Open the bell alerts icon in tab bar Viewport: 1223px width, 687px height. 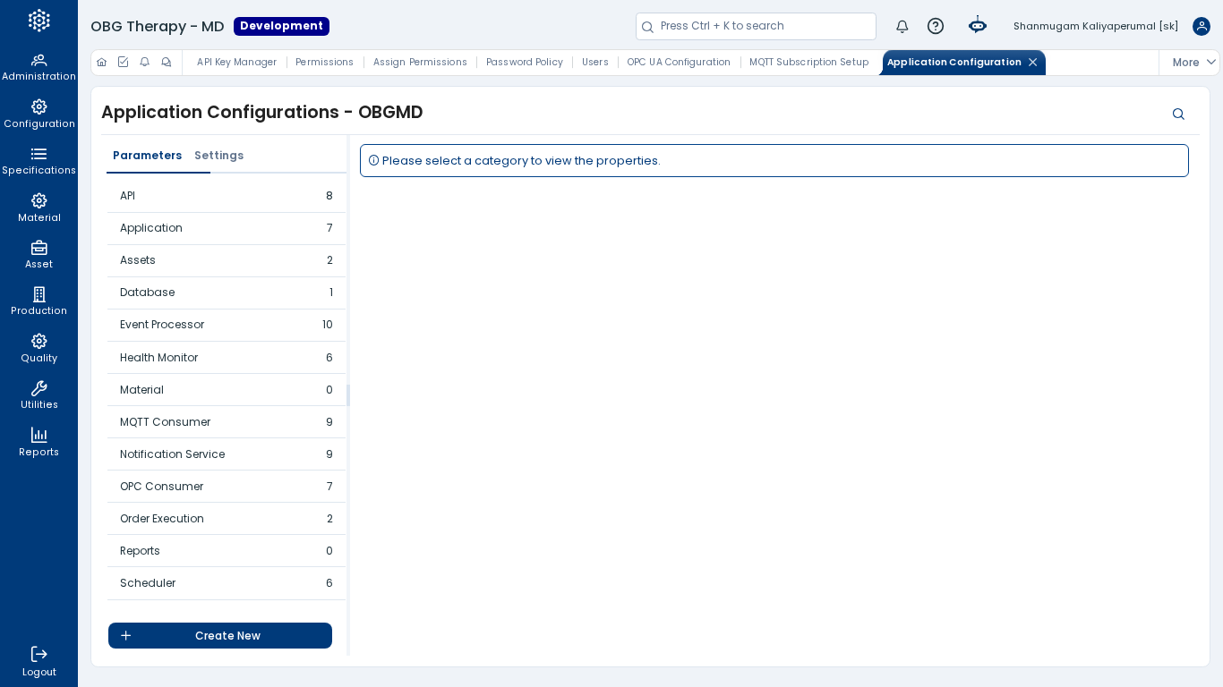point(144,62)
